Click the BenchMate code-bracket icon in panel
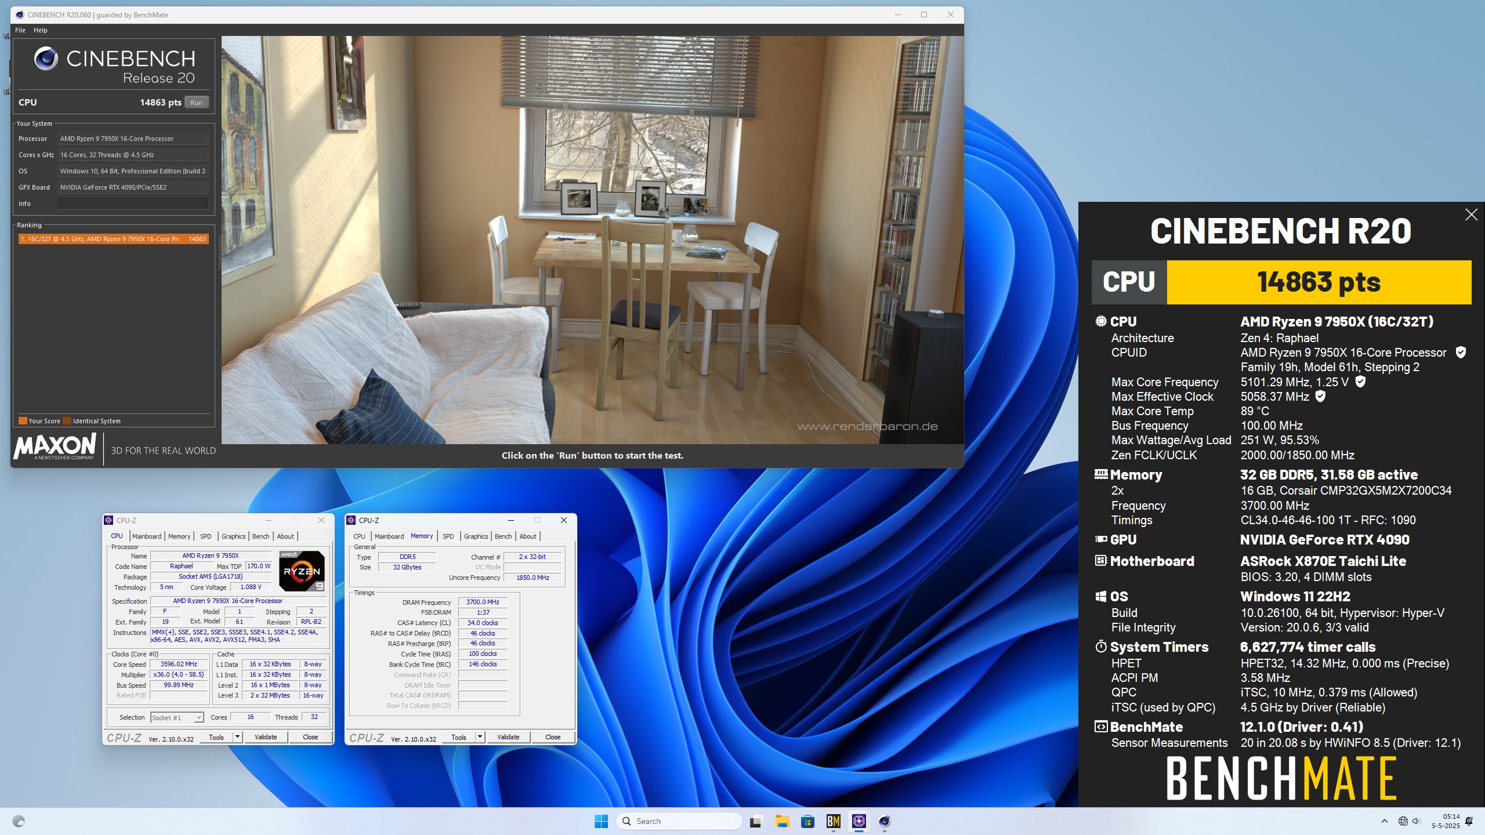Viewport: 1485px width, 835px height. [x=1100, y=727]
